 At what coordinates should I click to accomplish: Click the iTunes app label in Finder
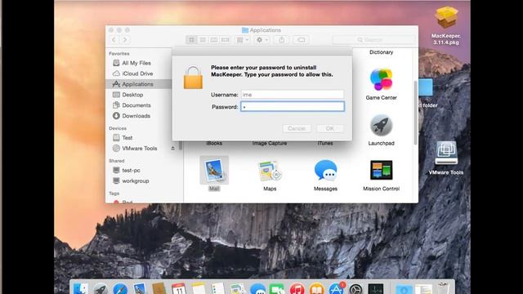[325, 144]
